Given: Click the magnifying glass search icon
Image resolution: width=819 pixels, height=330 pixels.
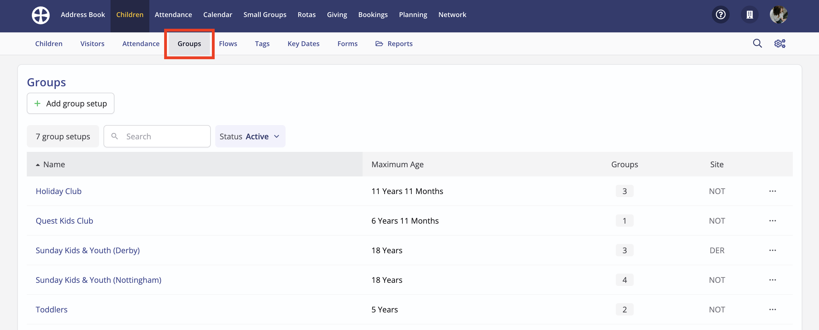Looking at the screenshot, I should point(757,43).
